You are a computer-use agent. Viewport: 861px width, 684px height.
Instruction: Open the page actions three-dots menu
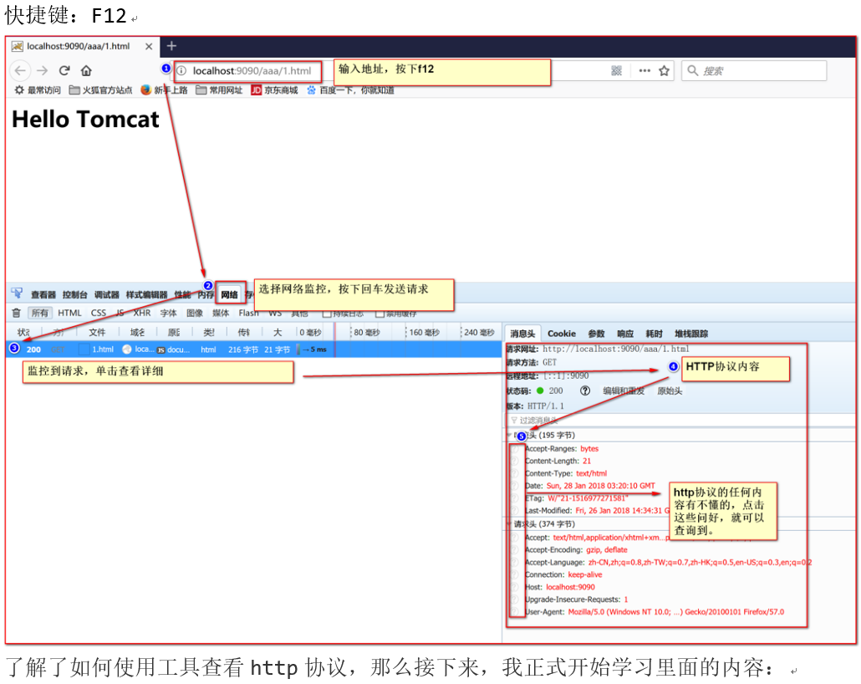(644, 70)
